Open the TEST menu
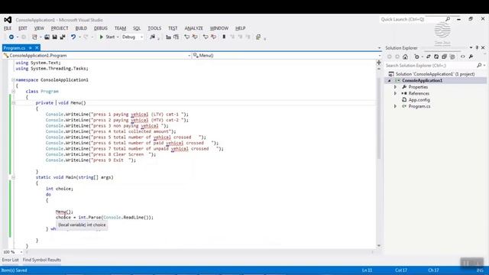The height and width of the screenshot is (275, 489). point(173,28)
